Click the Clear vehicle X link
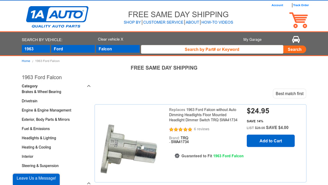The width and height of the screenshot is (328, 185). click(x=110, y=39)
